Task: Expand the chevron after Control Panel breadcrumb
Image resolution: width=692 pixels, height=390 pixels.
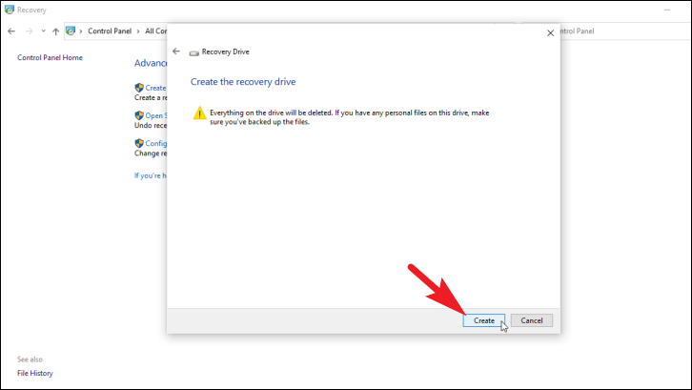Action: click(138, 31)
